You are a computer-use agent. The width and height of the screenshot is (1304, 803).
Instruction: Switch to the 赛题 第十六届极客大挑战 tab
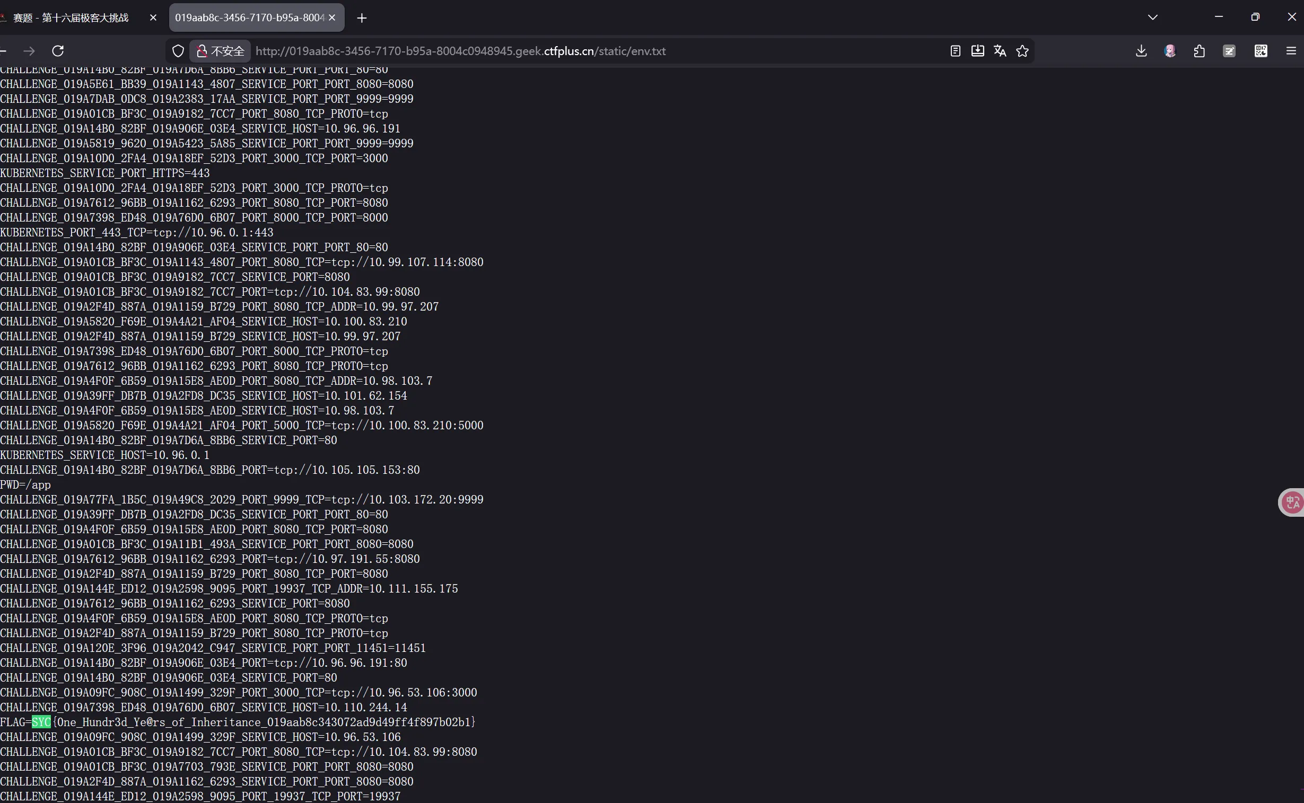point(71,17)
